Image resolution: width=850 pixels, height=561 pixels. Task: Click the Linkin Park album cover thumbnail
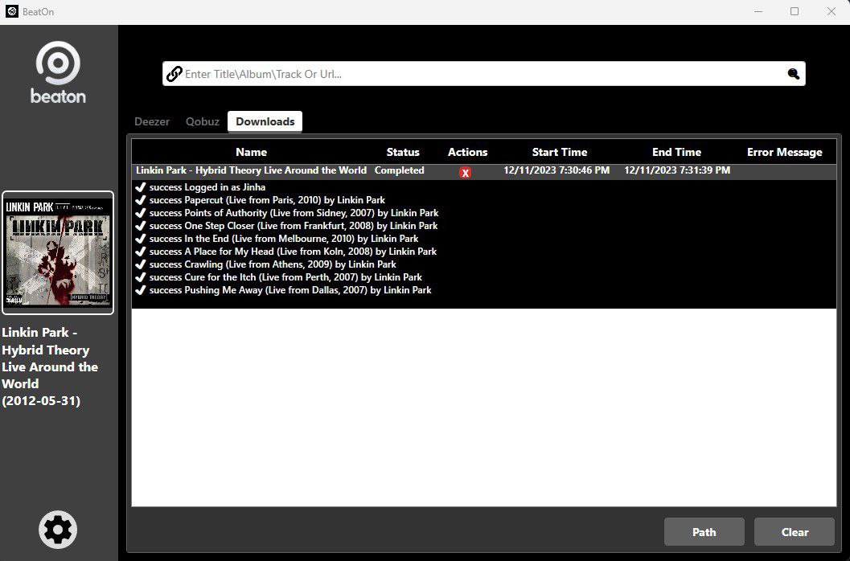click(x=58, y=252)
